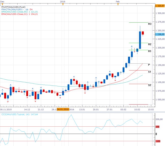Click the P pivot level label
This screenshot has width=165, height=146.
click(x=149, y=65)
